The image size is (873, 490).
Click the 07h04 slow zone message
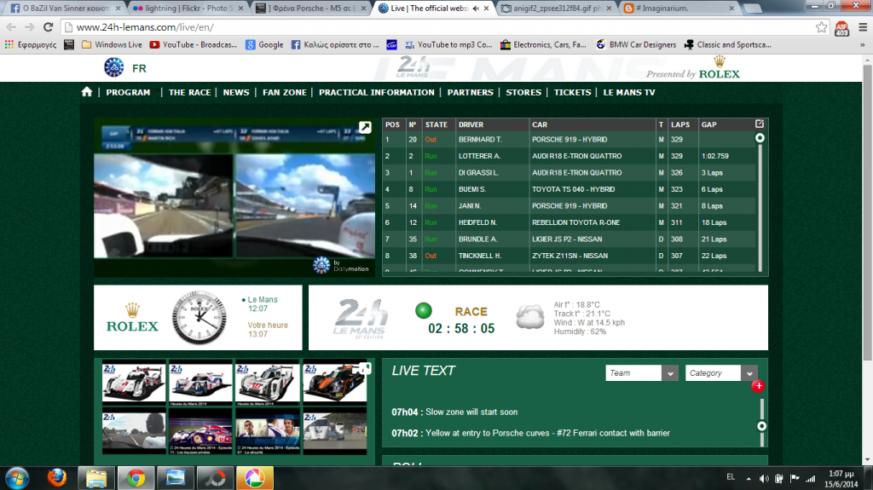[x=454, y=412]
